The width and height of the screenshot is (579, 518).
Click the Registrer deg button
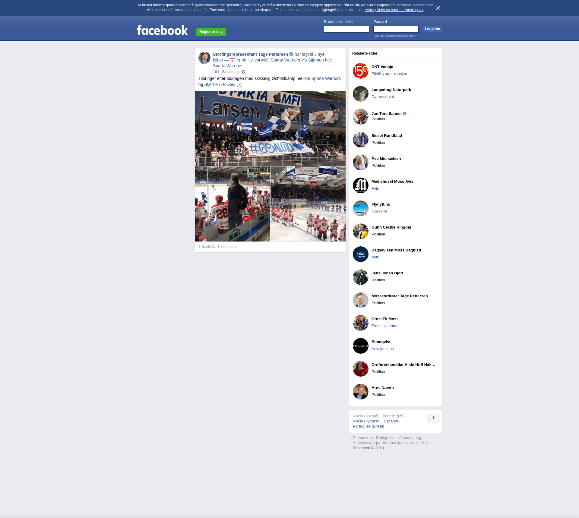click(x=211, y=32)
